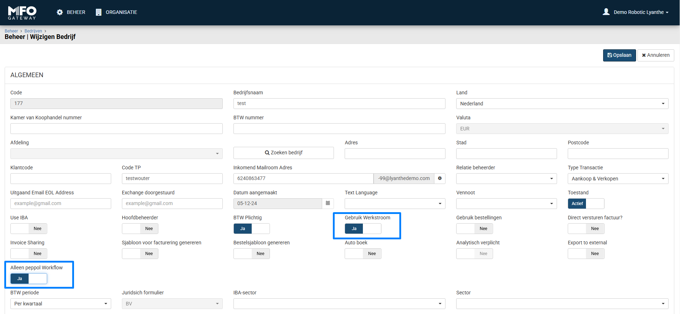Toggle the BTW Plichtig switch
680x314 pixels.
coord(251,229)
